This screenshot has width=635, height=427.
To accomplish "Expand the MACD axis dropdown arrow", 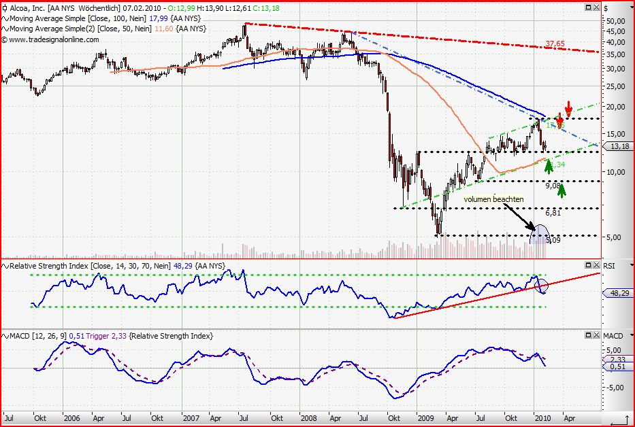I will coord(632,335).
